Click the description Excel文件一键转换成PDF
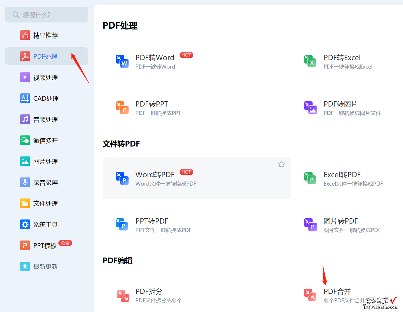This screenshot has height=312, width=403. (353, 184)
